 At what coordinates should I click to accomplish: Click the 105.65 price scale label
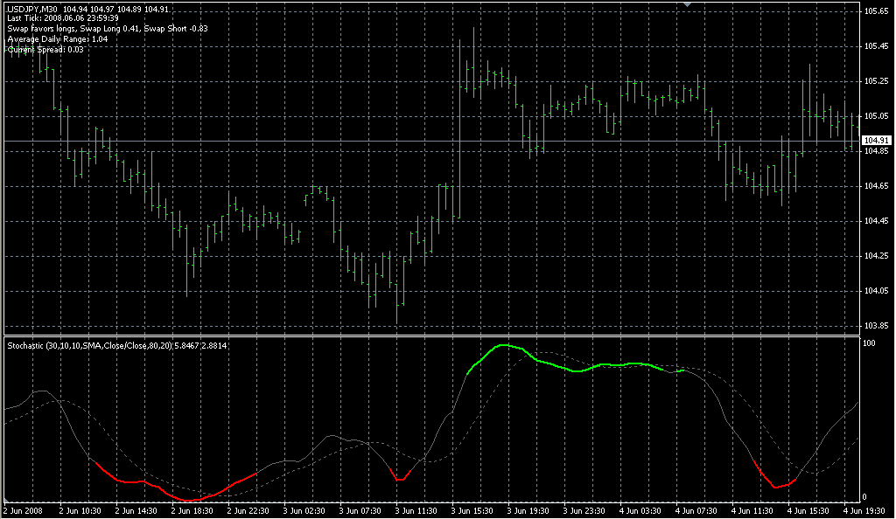coord(876,11)
